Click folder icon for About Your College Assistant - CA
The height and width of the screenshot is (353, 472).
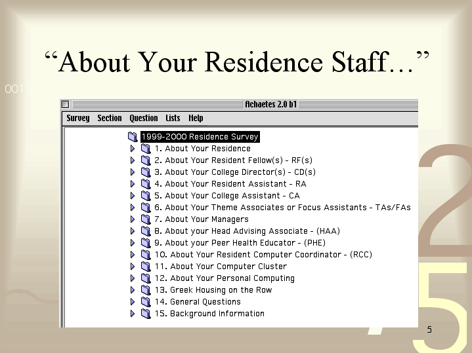[x=146, y=196]
